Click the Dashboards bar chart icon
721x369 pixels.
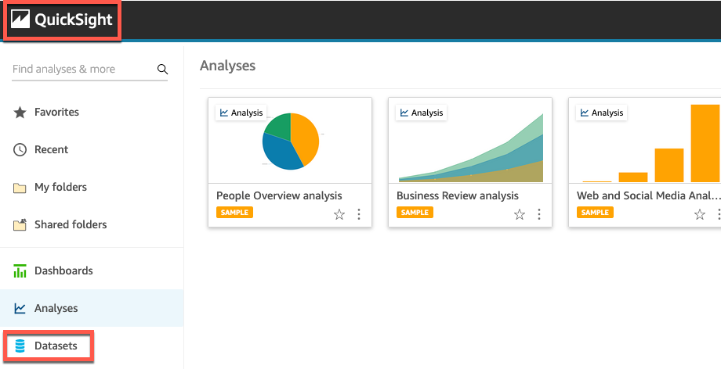pos(20,271)
